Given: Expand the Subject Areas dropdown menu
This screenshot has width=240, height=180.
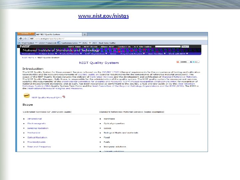Looking at the screenshot, I should 48,54.
